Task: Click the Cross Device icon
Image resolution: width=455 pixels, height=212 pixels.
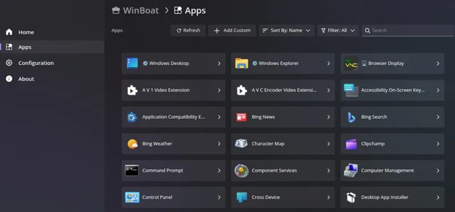Action: (x=242, y=197)
